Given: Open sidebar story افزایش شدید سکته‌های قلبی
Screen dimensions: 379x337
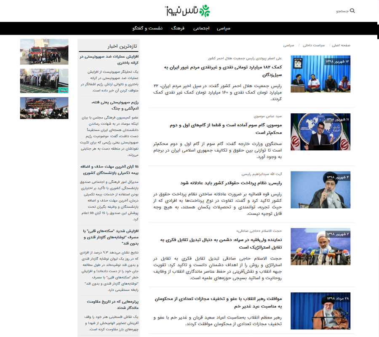Looking at the screenshot, I should 111,237.
